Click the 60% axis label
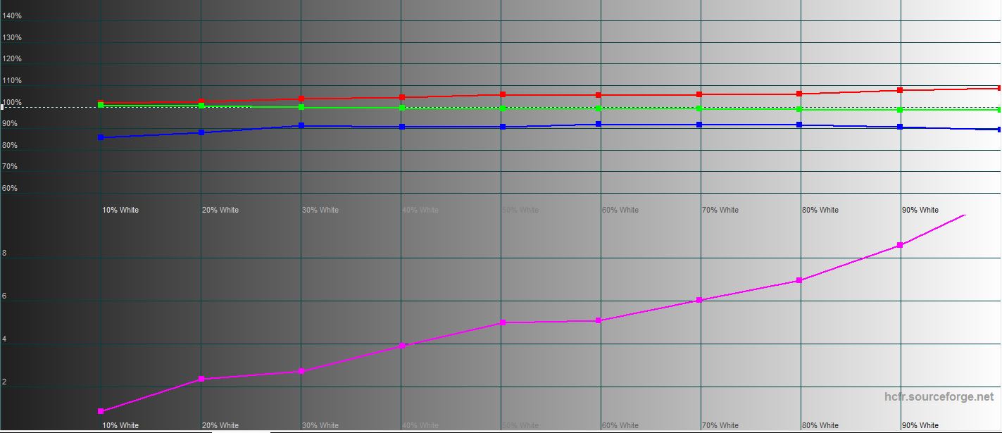 10,189
